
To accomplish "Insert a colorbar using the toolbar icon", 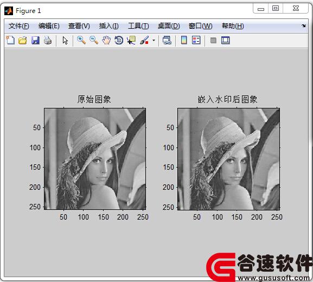I will (184, 40).
